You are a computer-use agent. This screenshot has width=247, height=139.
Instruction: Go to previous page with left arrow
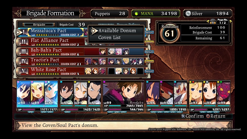(x=208, y=21)
